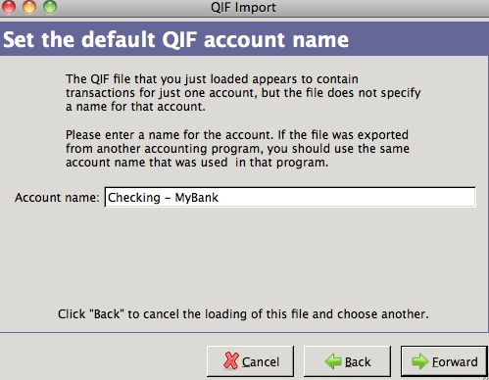Zoom the window with the green title bar button

(x=50, y=7)
